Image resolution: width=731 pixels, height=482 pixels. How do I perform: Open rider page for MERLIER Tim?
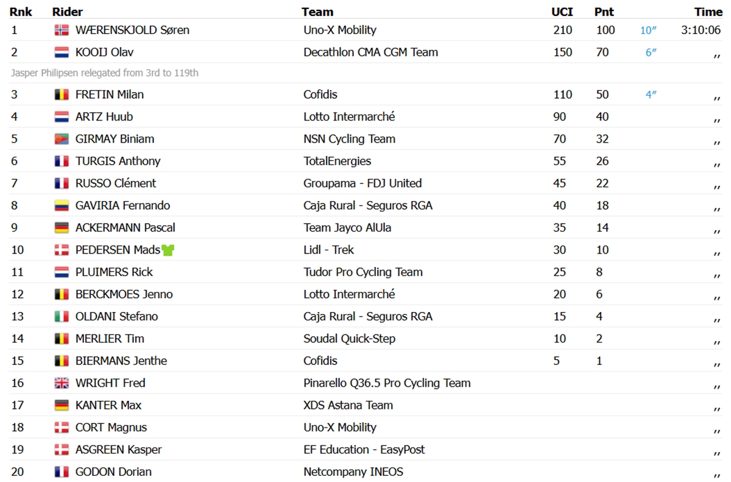pos(110,339)
